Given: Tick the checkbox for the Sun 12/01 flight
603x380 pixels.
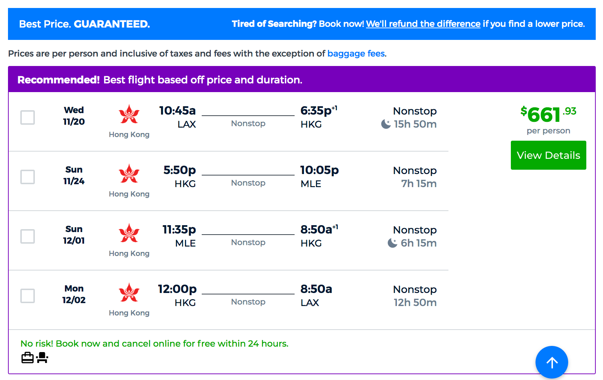Looking at the screenshot, I should pyautogui.click(x=28, y=236).
